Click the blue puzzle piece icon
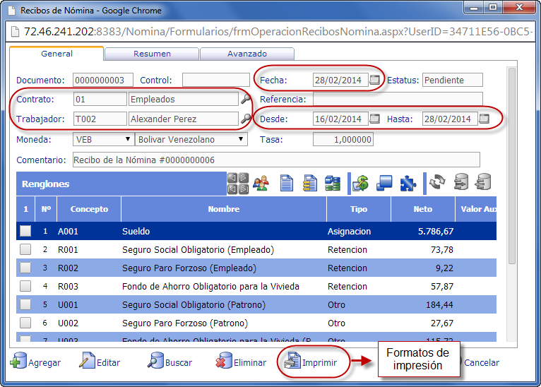 [408, 183]
